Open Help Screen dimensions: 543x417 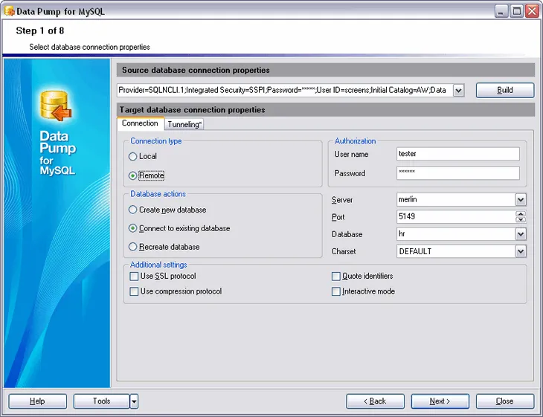pyautogui.click(x=37, y=401)
